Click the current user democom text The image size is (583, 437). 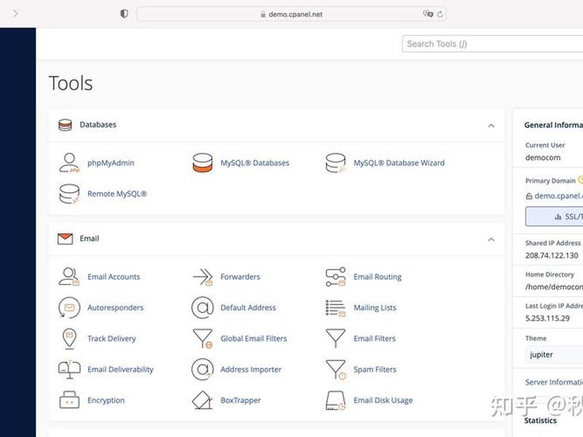[x=543, y=157]
